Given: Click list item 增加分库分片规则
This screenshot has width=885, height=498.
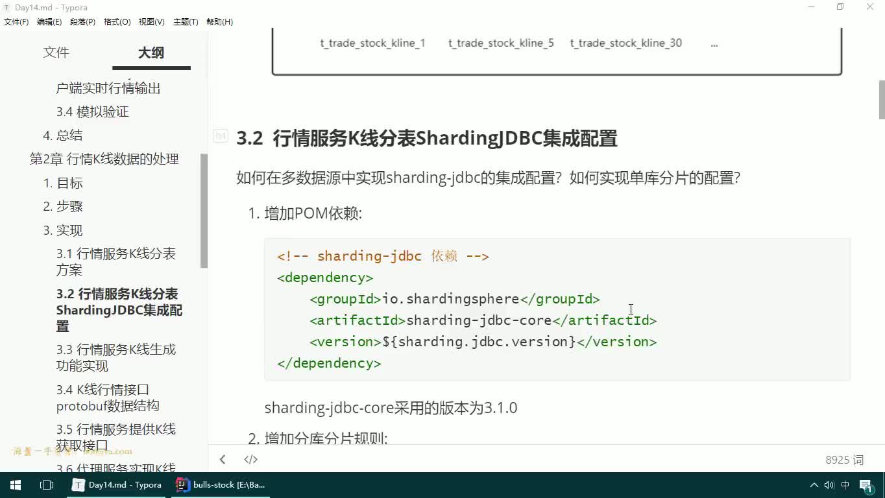Looking at the screenshot, I should click(326, 438).
